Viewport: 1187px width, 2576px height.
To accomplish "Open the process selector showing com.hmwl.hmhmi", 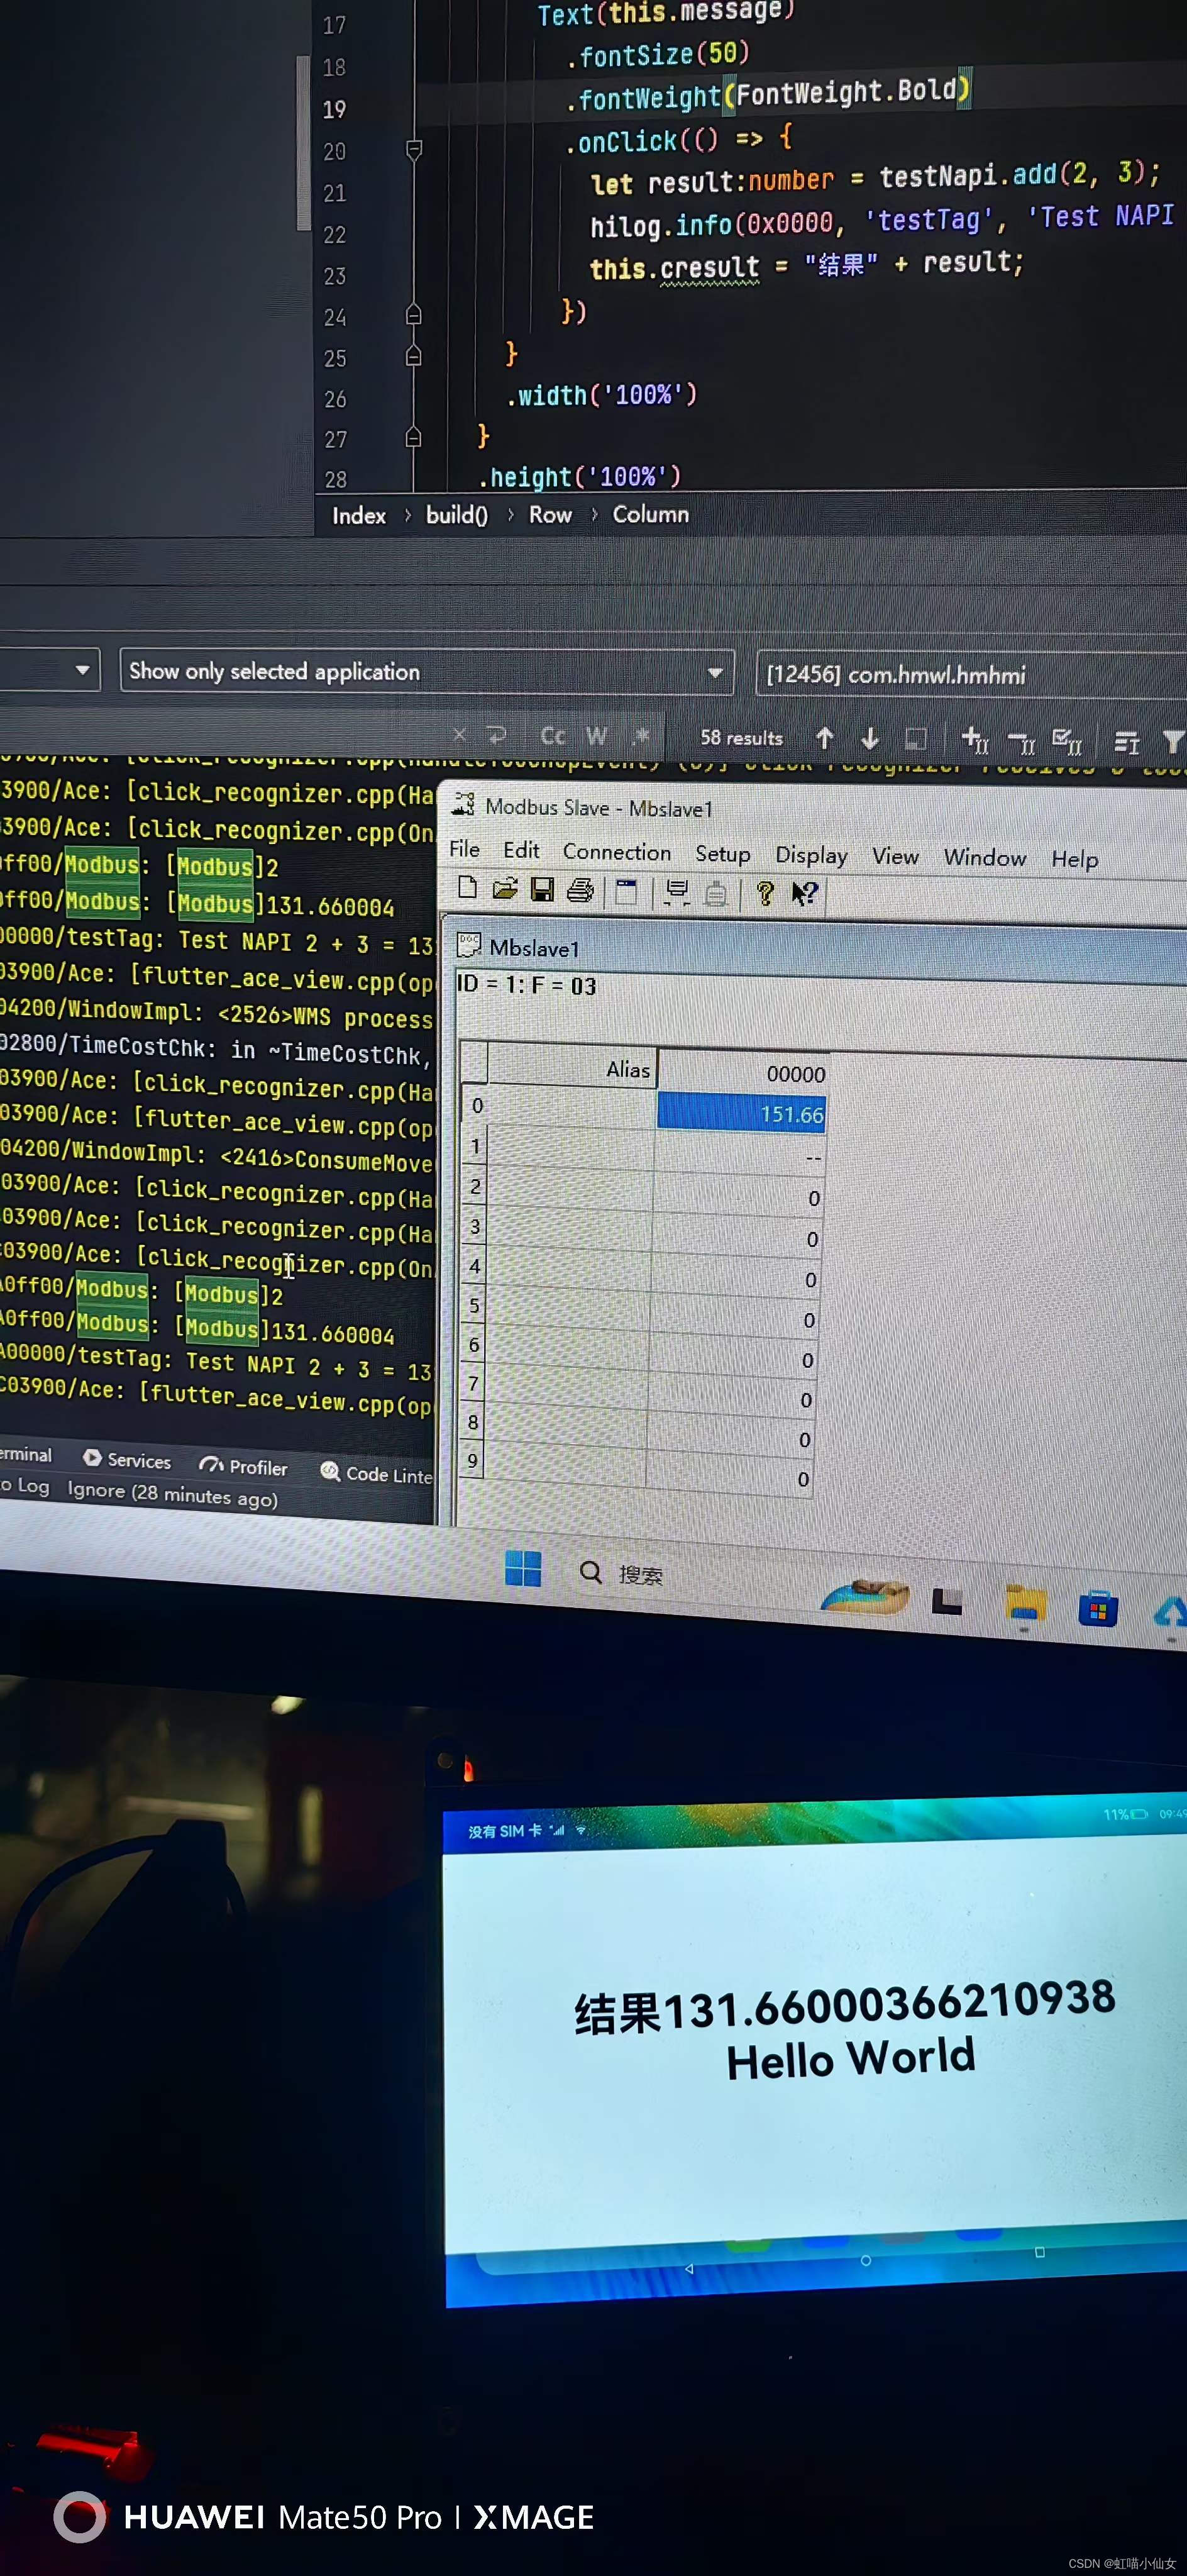I will 971,675.
